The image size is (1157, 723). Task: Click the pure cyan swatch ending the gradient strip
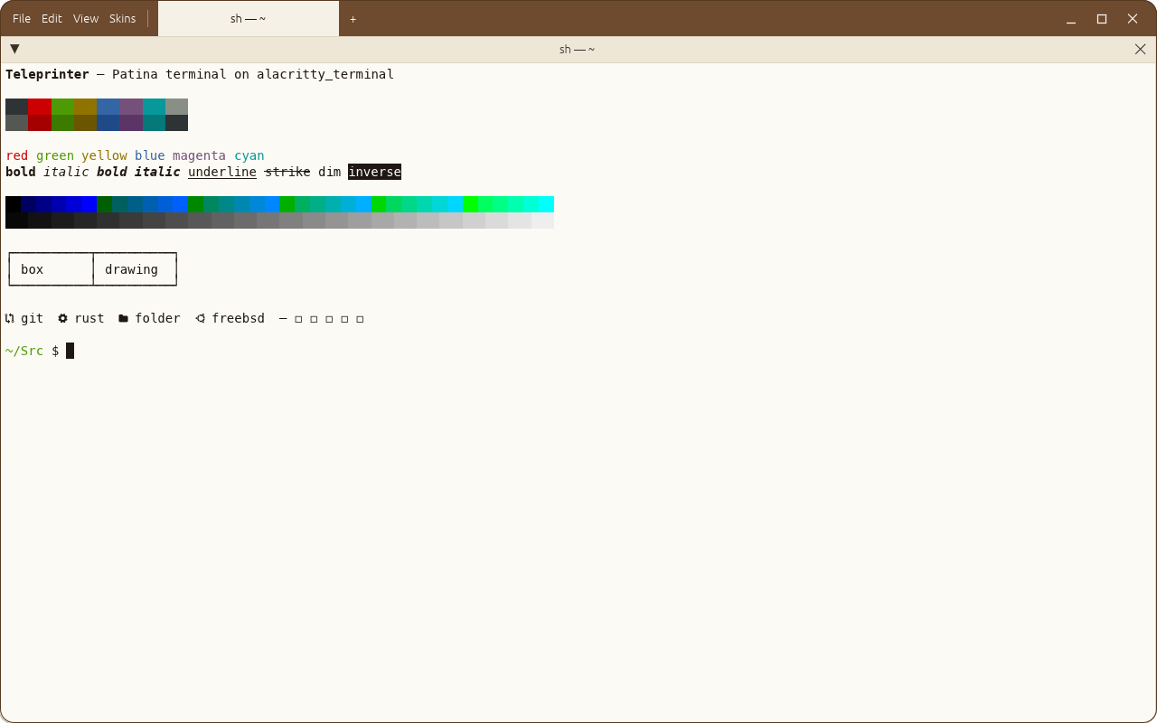(546, 204)
